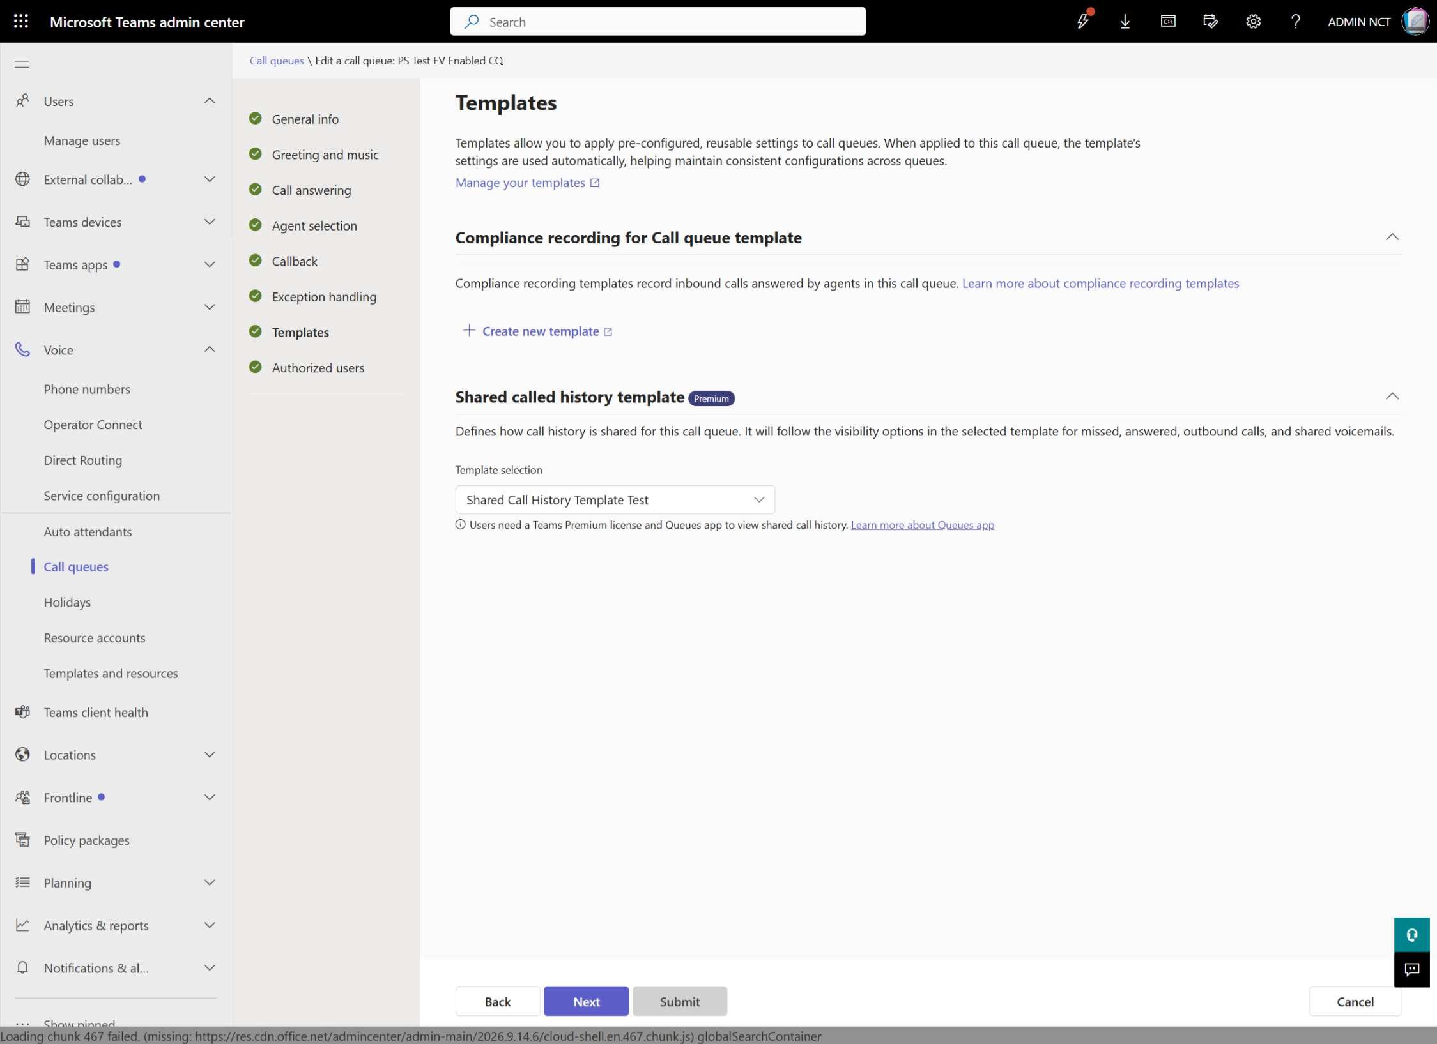The image size is (1437, 1044).
Task: Click the Locations globe icon
Action: 23,755
